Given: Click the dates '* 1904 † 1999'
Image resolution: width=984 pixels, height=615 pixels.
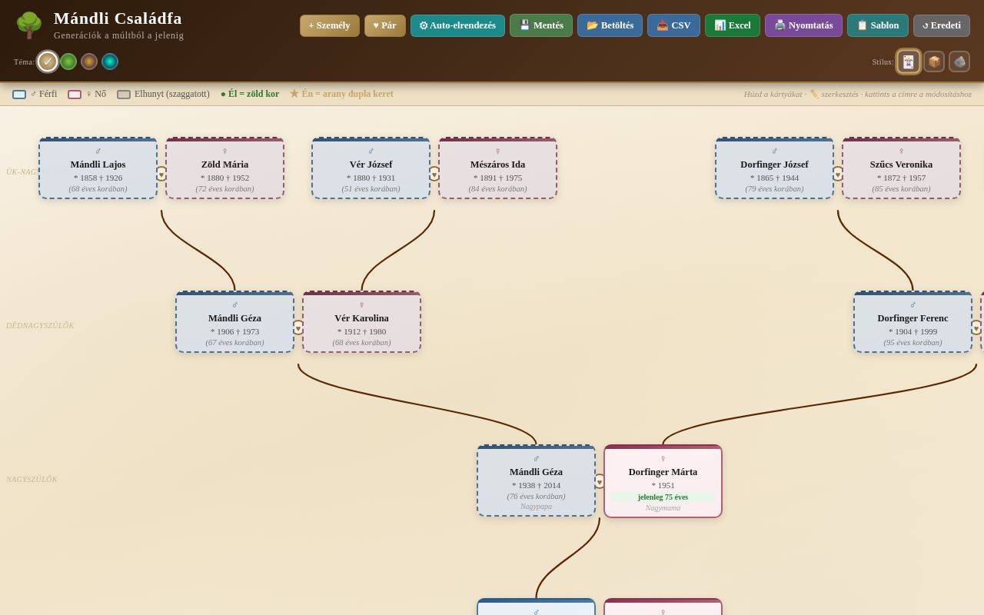Looking at the screenshot, I should 913,331.
